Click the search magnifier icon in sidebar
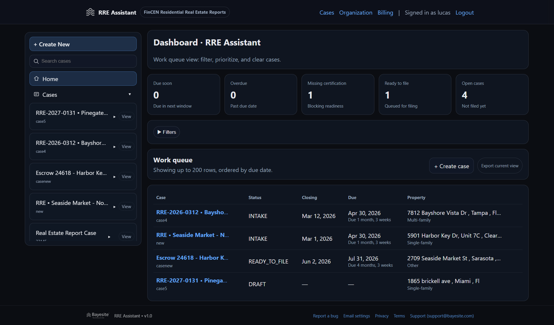The width and height of the screenshot is (554, 325). coord(36,61)
